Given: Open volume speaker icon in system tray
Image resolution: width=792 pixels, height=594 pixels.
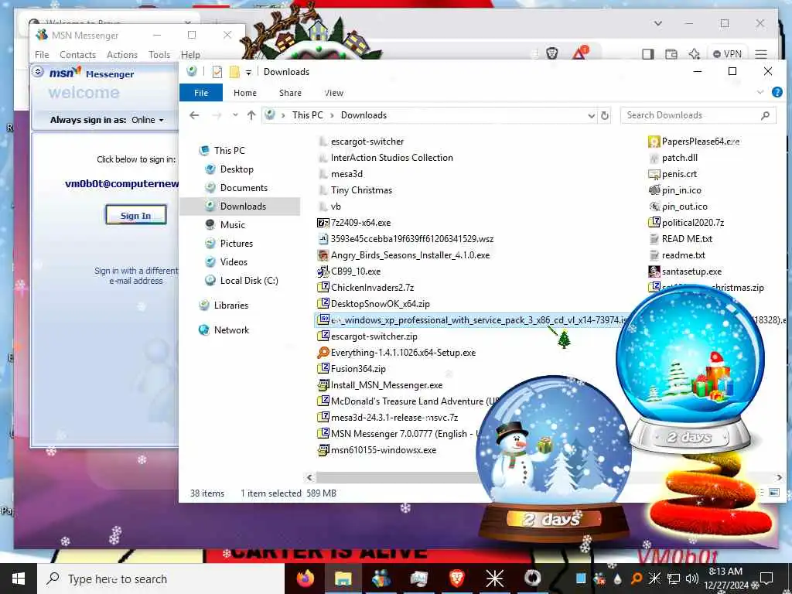Looking at the screenshot, I should click(691, 578).
